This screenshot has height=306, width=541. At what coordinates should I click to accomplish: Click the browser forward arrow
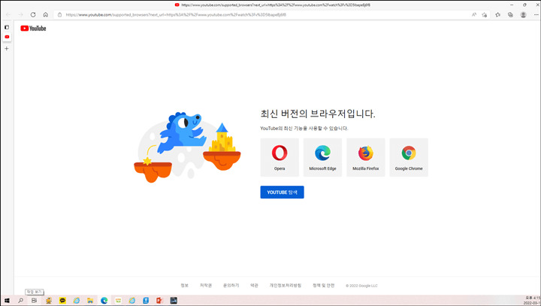[21, 14]
